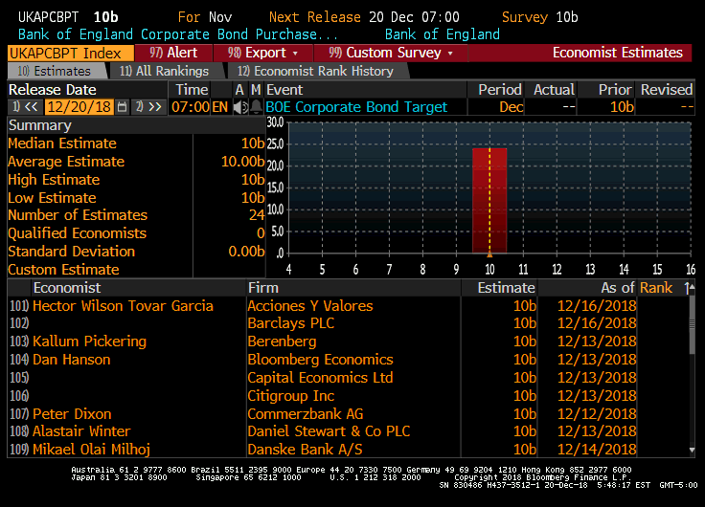Click the Median Estimate label
The height and width of the screenshot is (507, 705).
[x=62, y=143]
